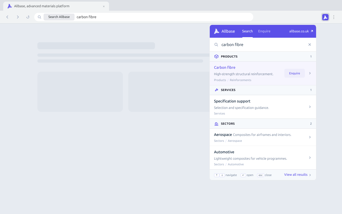
Task: Open Specification support via its chevron
Action: pyautogui.click(x=310, y=107)
